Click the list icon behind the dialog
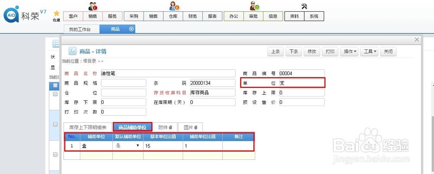Screen dimensions: 434x174 (56, 44)
